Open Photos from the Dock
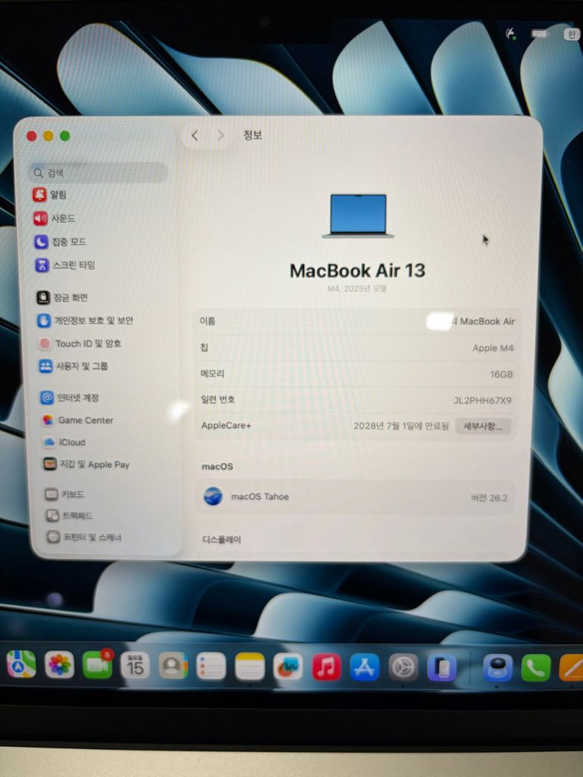This screenshot has width=583, height=777. click(x=60, y=664)
